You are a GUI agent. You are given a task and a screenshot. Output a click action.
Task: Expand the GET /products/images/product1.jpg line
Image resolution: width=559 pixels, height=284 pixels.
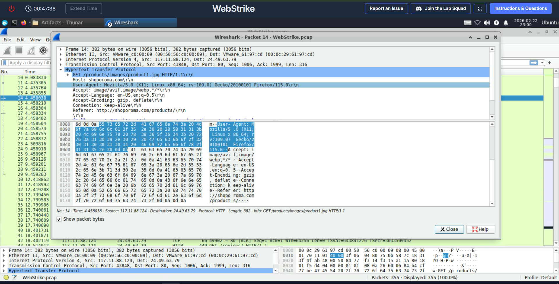[68, 75]
